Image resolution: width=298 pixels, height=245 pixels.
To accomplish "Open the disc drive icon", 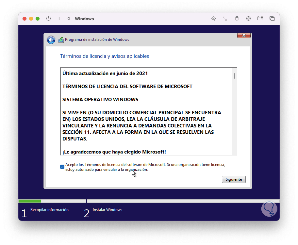I will pyautogui.click(x=248, y=18).
